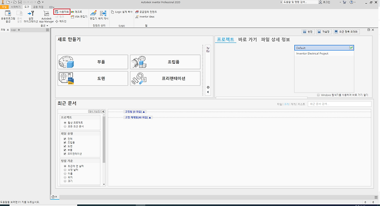This screenshot has width=380, height=206.
Task: Select the 위치 sort radio button
Action: coord(65,177)
